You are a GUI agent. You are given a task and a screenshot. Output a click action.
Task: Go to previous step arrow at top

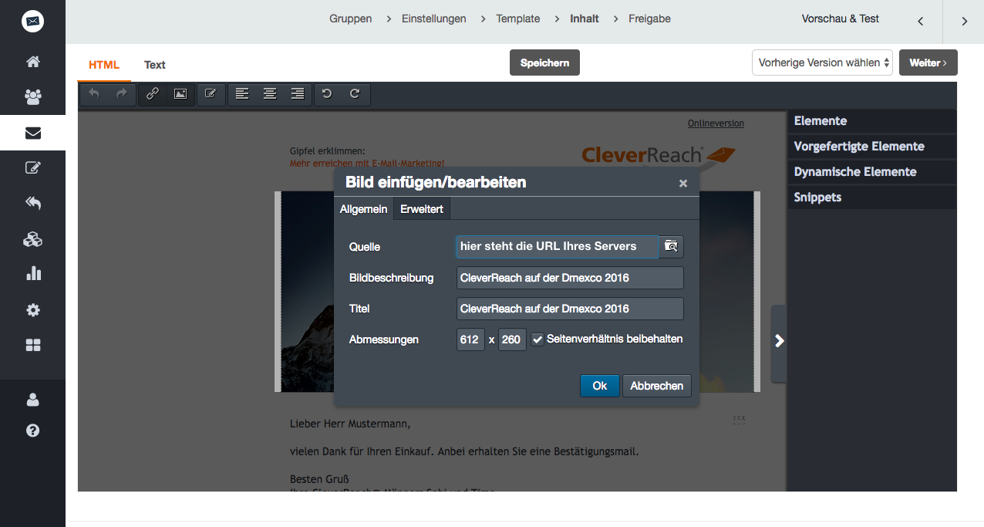920,22
